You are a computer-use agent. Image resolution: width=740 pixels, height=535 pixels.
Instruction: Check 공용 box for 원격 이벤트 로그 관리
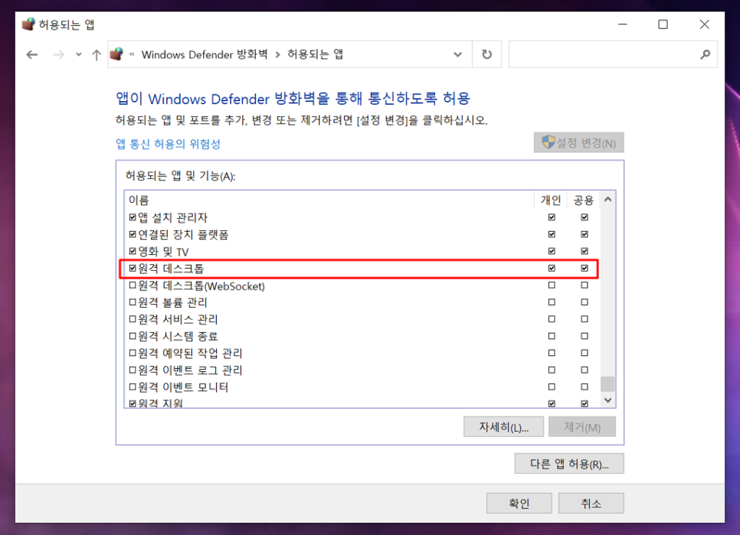(584, 370)
